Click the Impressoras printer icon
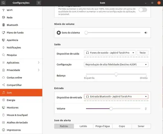Screen dimensions: 163x134 click(4, 130)
